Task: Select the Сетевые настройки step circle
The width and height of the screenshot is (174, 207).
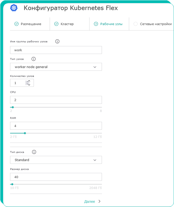Action: pyautogui.click(x=135, y=24)
